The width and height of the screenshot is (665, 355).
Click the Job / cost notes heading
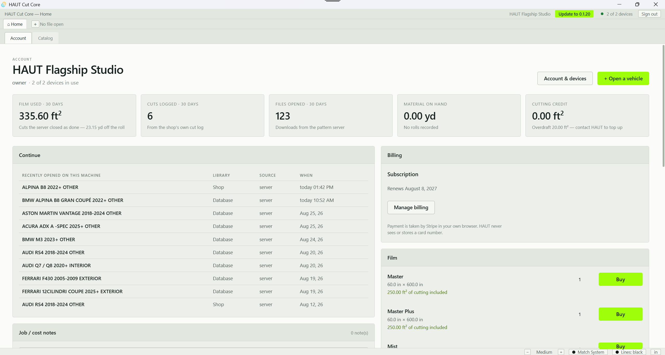pyautogui.click(x=37, y=333)
